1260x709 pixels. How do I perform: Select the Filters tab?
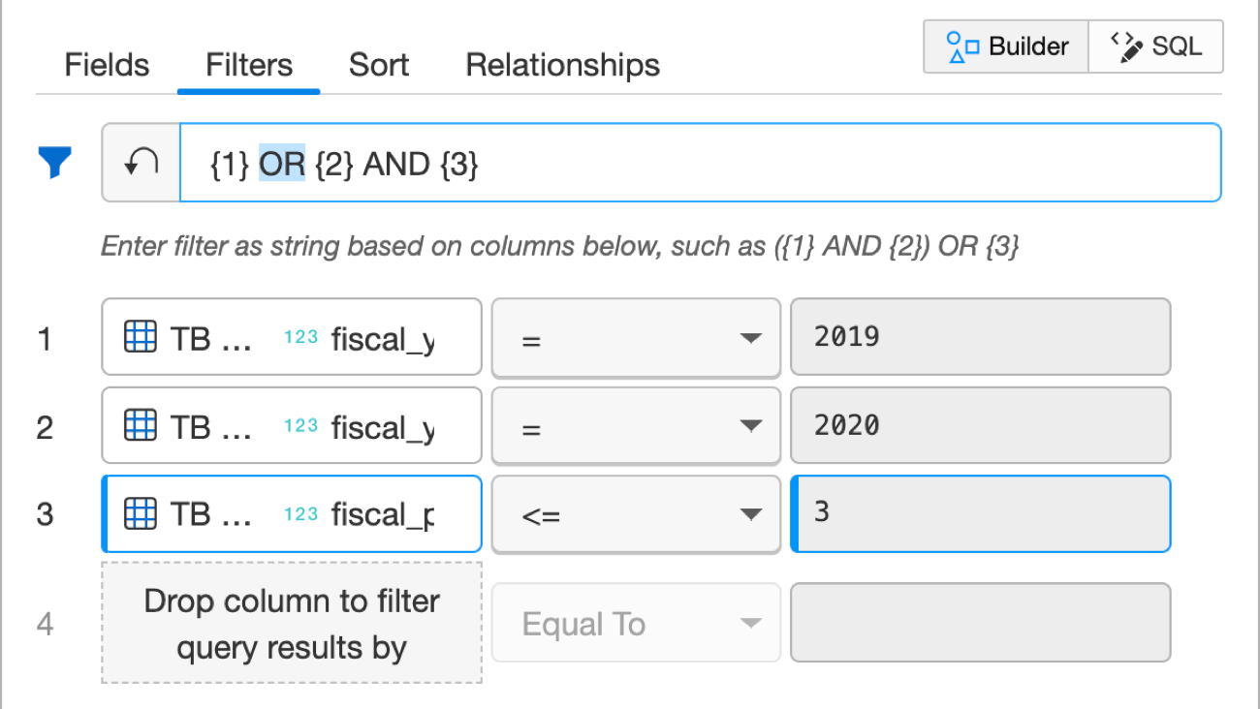pyautogui.click(x=249, y=65)
